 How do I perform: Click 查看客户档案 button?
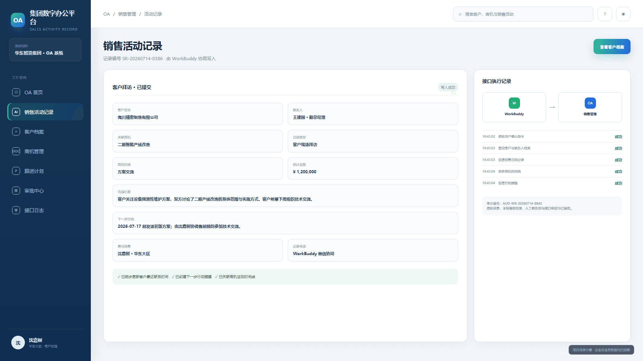pos(612,47)
